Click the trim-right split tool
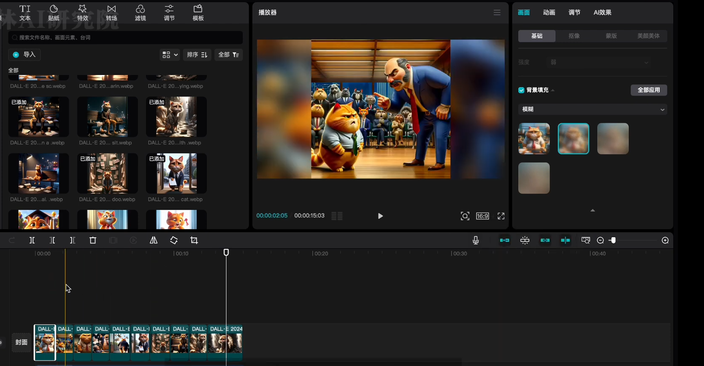The width and height of the screenshot is (704, 366). pyautogui.click(x=73, y=240)
